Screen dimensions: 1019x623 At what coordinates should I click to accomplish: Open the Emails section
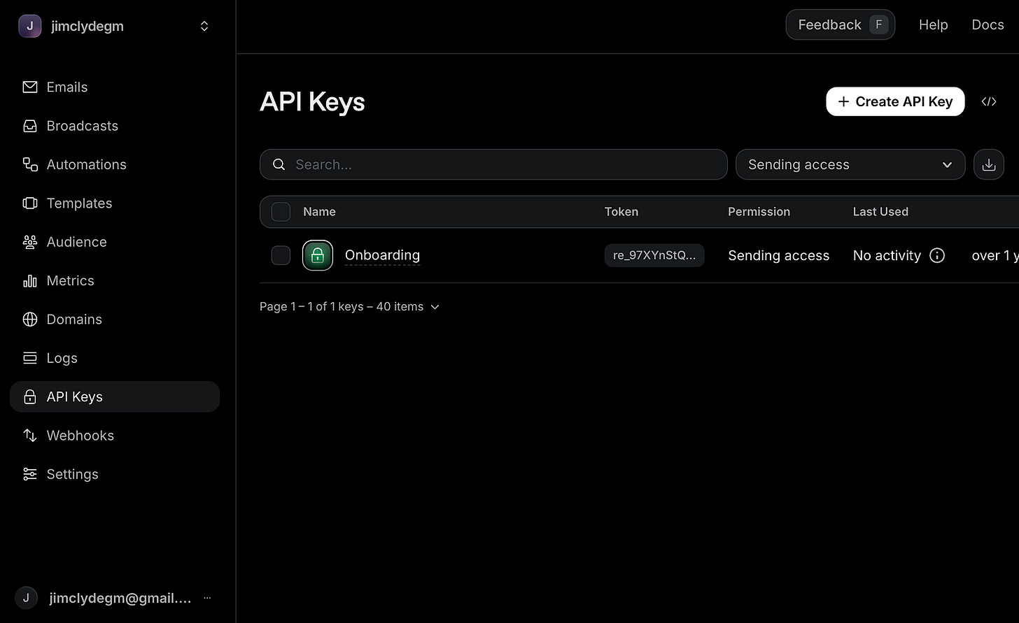(66, 87)
